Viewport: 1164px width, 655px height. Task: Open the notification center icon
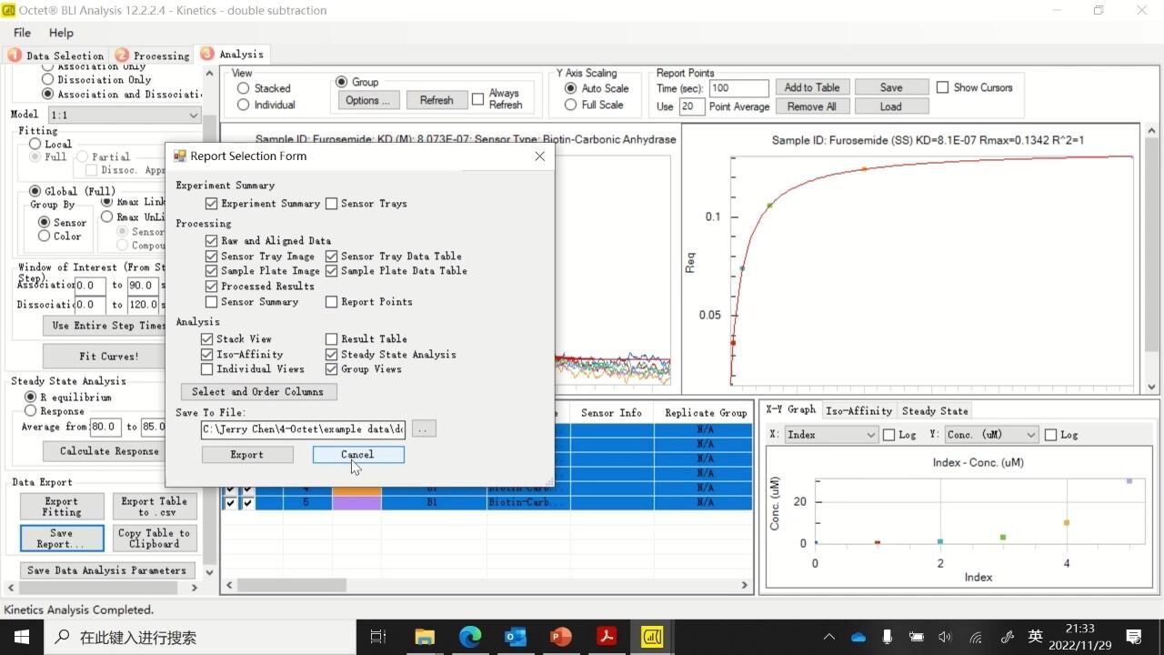[x=1134, y=637]
